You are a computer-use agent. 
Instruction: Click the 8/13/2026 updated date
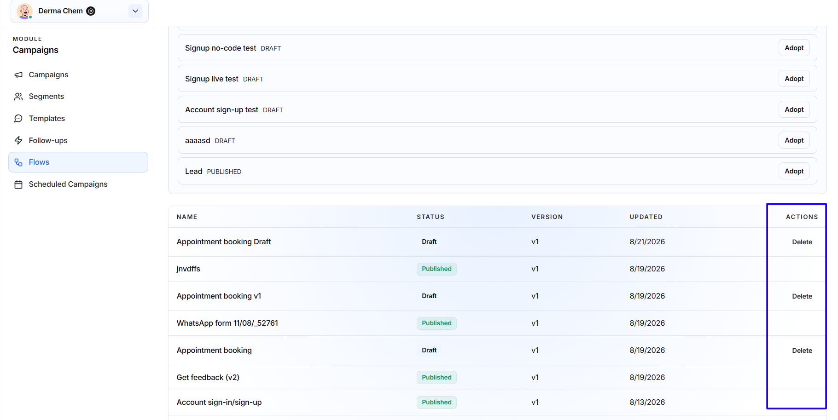pyautogui.click(x=647, y=403)
